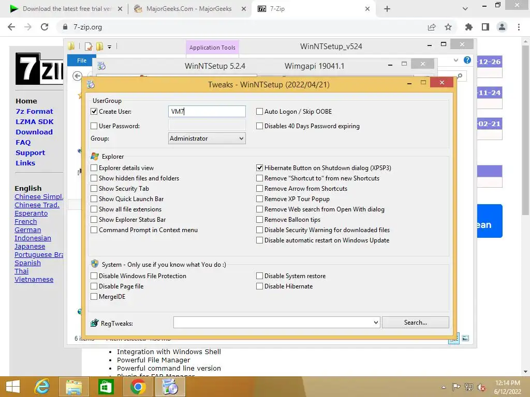Click the muted volume tray icon
The height and width of the screenshot is (397, 530).
tap(481, 387)
